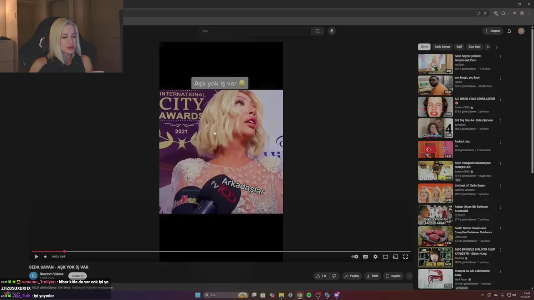Show hidden system tray icons
The image size is (534, 300).
[483, 295]
